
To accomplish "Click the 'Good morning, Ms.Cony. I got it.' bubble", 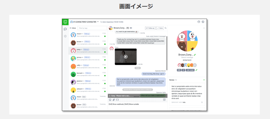I will tap(154, 74).
